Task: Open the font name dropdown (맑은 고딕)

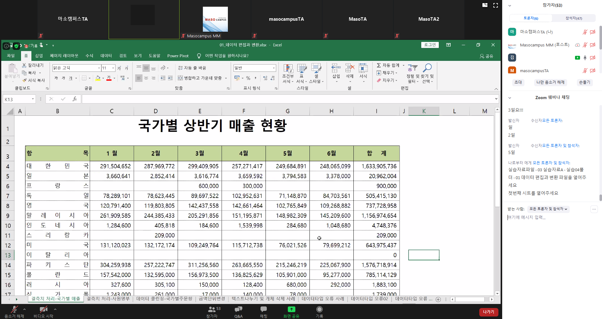Action: pyautogui.click(x=99, y=68)
